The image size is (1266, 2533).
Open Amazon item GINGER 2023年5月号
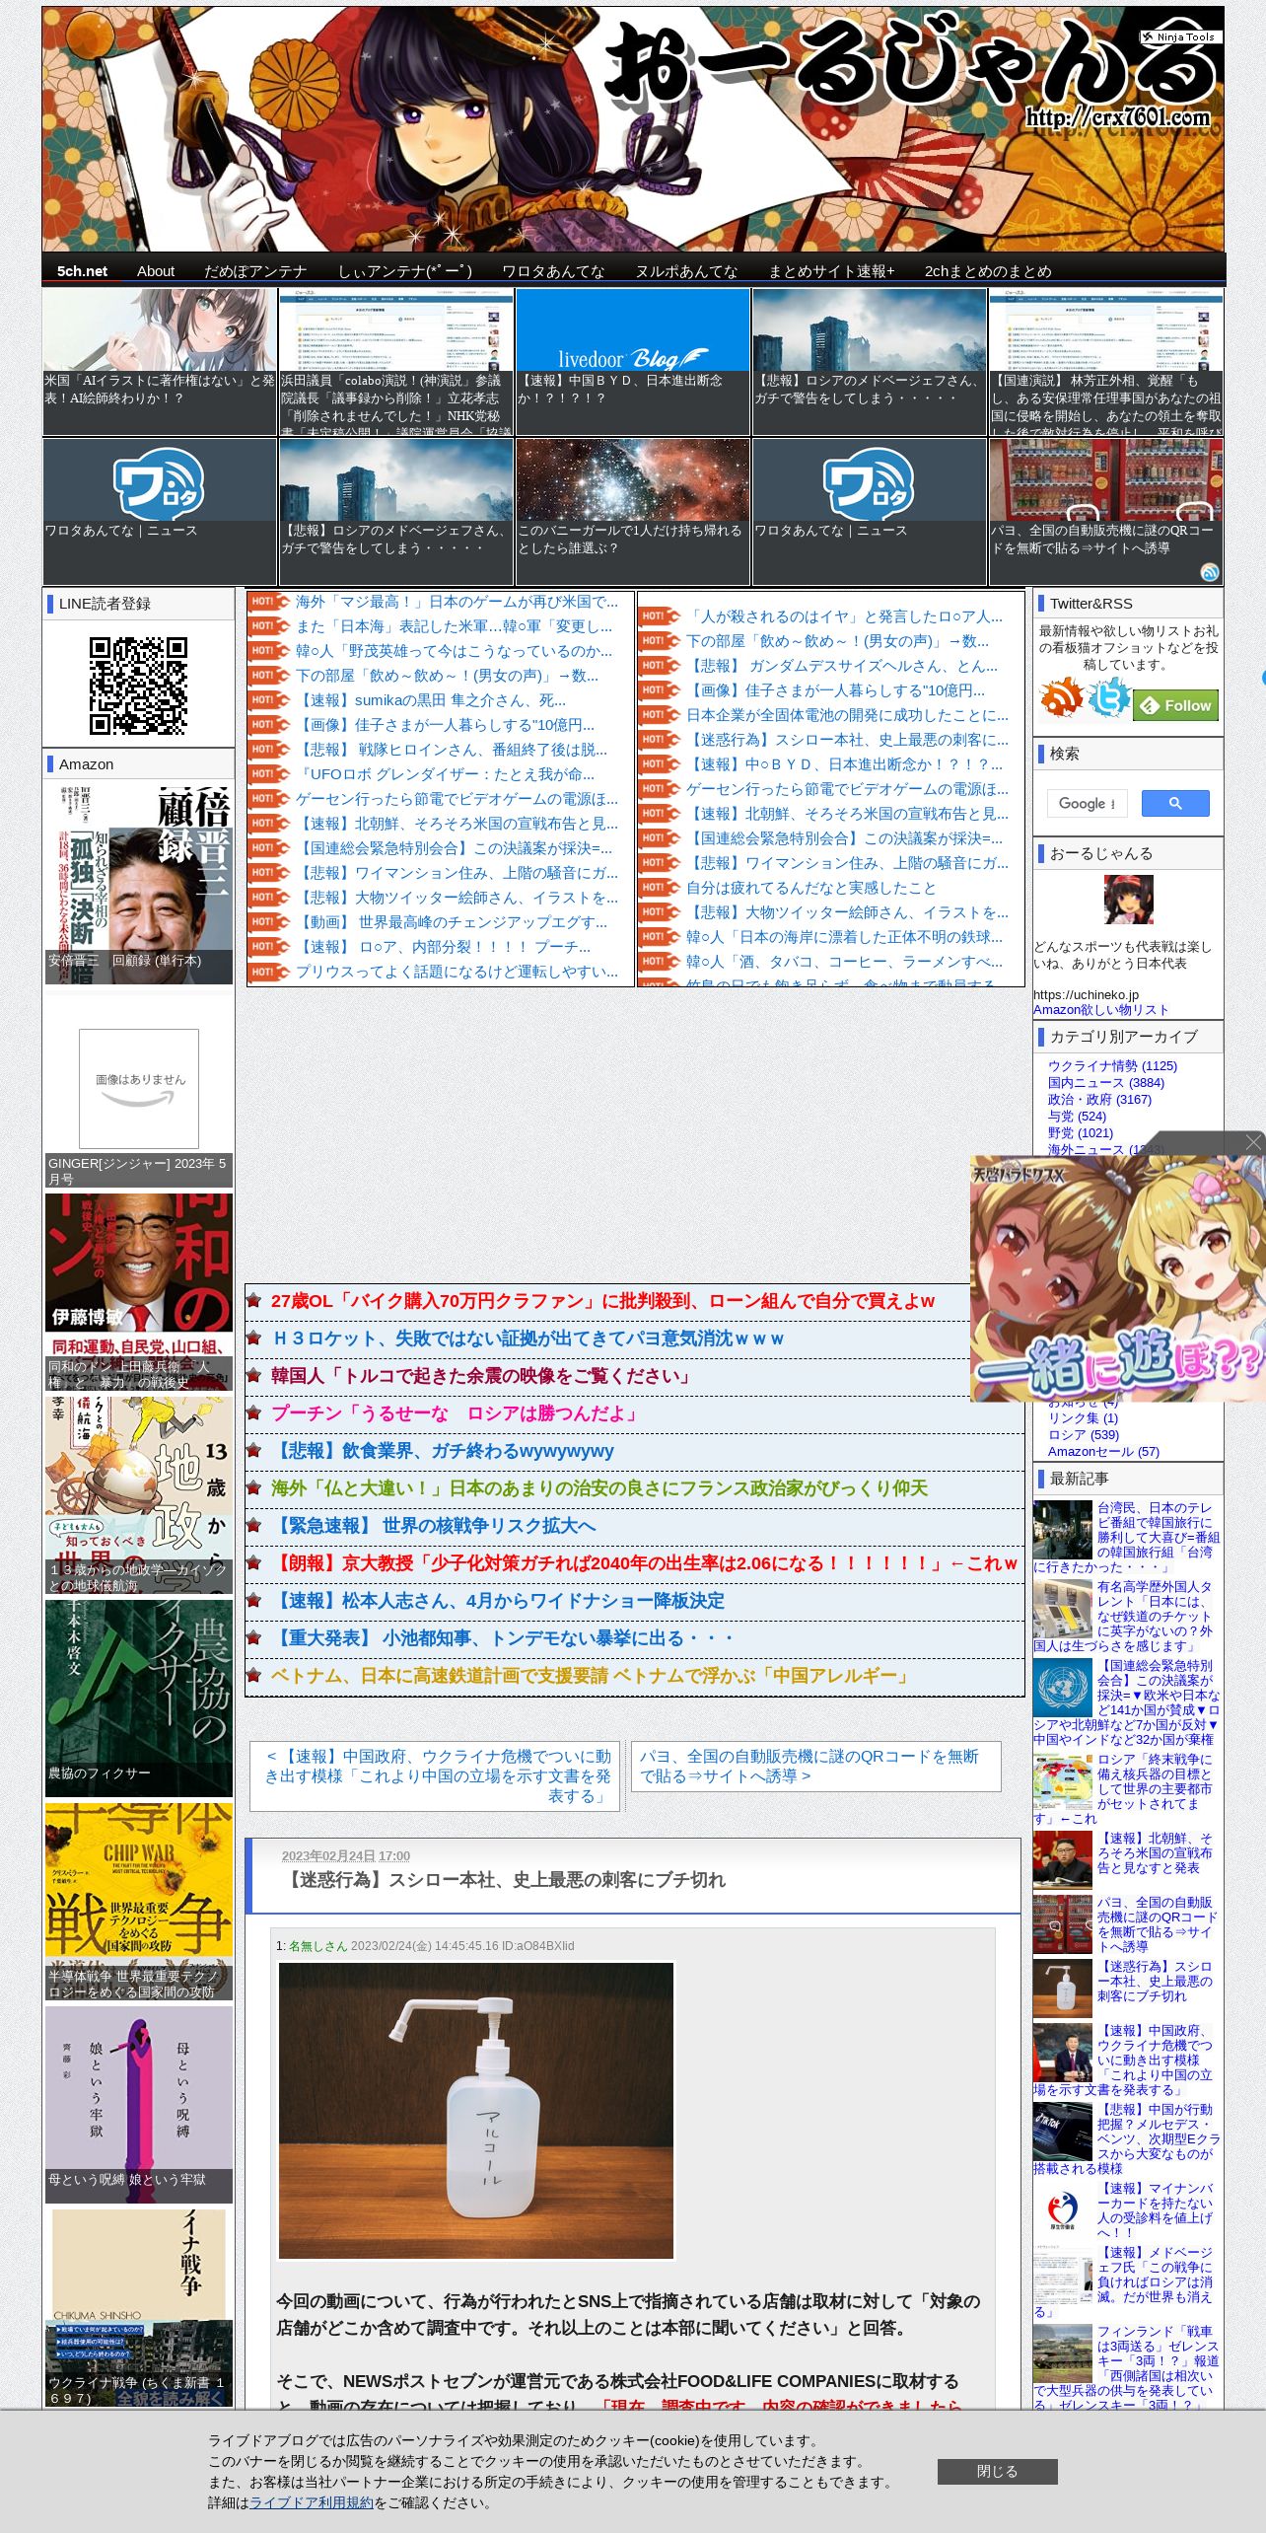139,1091
